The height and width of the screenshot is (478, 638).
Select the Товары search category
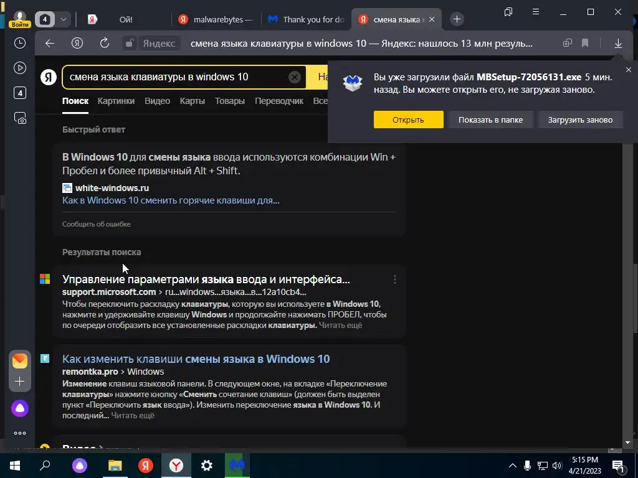(230, 101)
